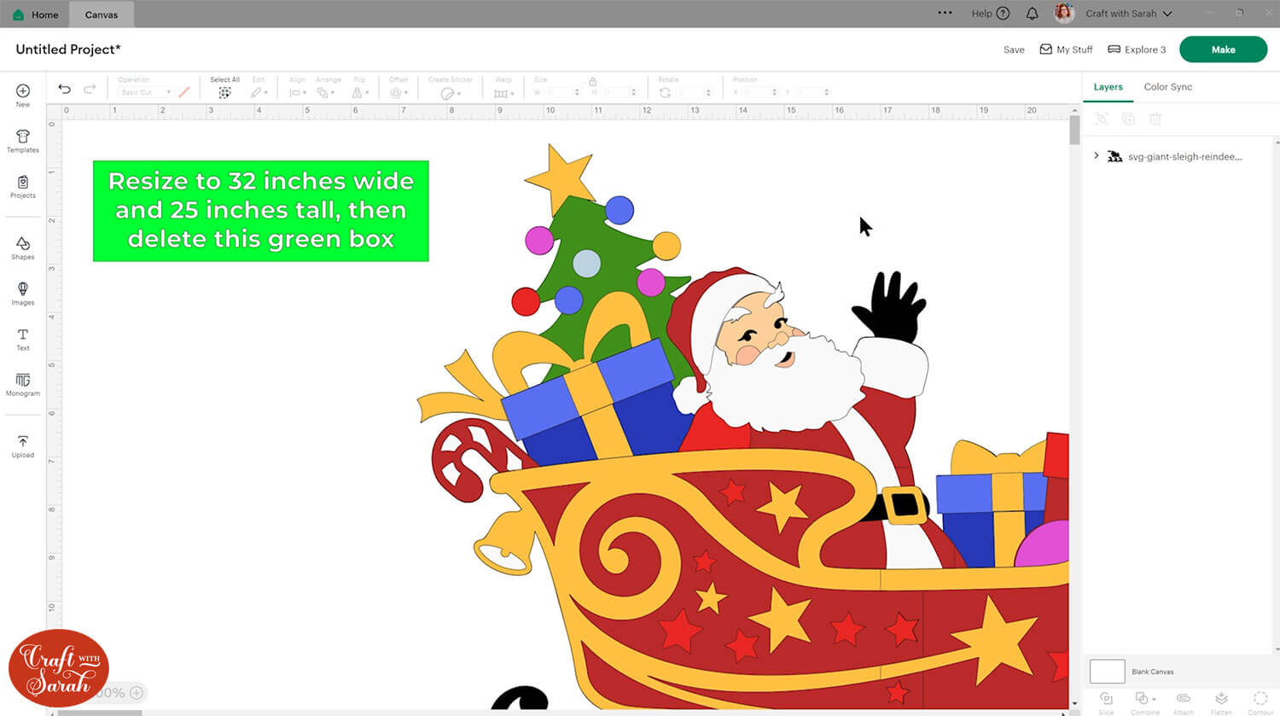This screenshot has width=1280, height=716.
Task: Open the Projects panel
Action: 23,186
